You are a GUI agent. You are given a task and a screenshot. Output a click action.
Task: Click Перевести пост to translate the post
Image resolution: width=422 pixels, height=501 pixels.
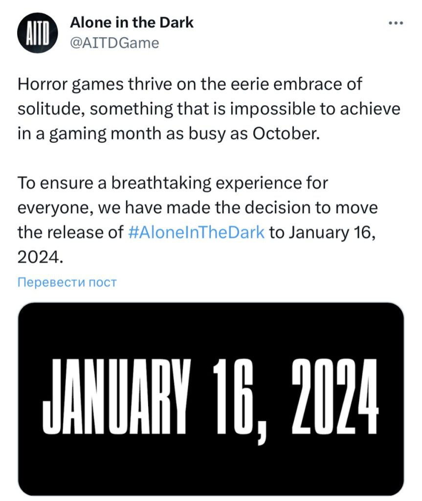(67, 282)
